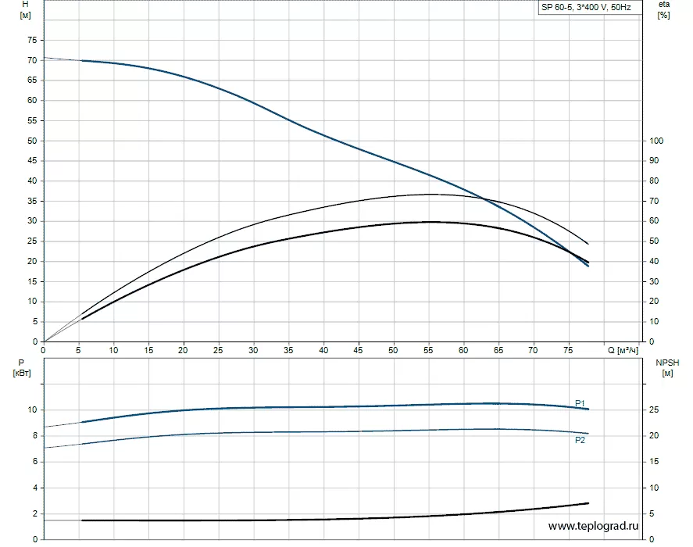Select the P1 power curve label
Image resolution: width=693 pixels, height=547 pixels.
point(580,403)
